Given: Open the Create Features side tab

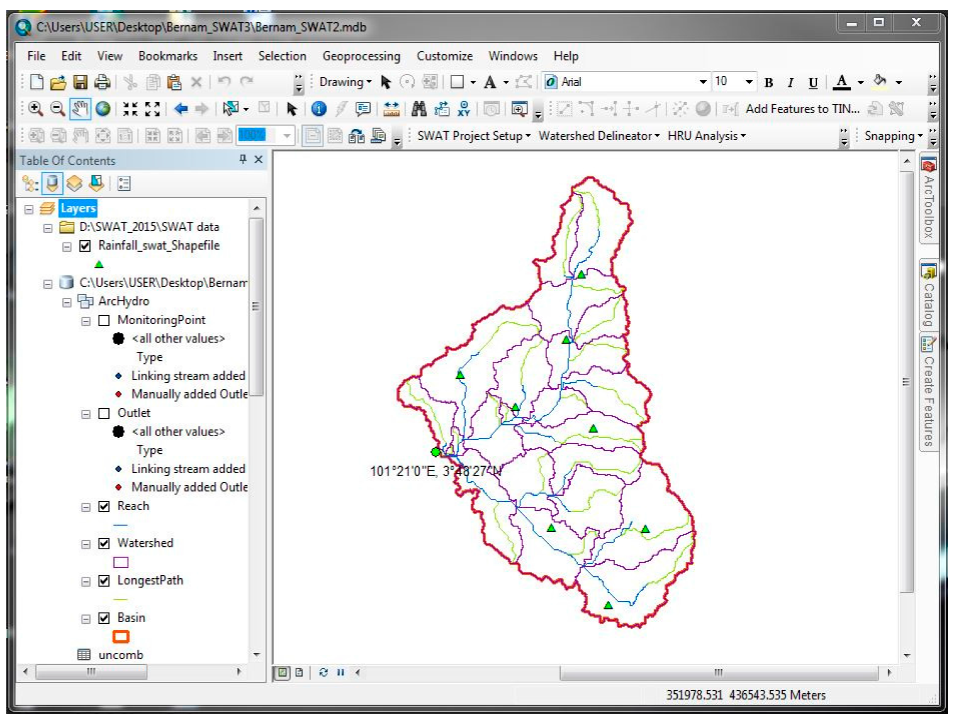Looking at the screenshot, I should [x=929, y=392].
